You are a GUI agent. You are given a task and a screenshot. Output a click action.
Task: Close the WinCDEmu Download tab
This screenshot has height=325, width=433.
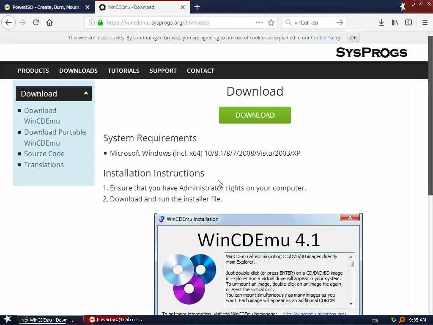point(183,7)
